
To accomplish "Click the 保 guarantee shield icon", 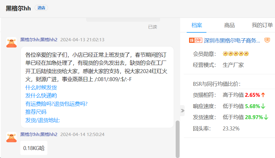I will (x=267, y=40).
